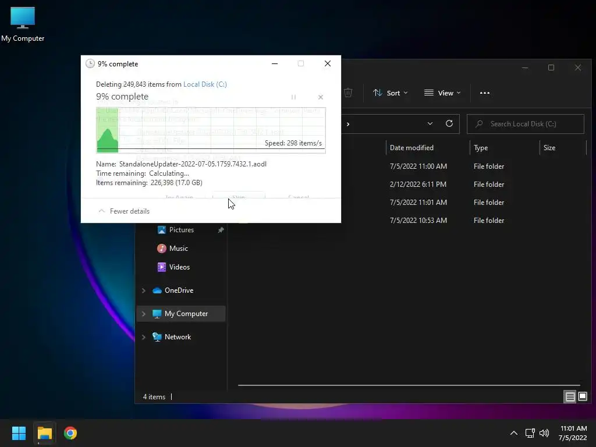Show hidden system tray icons
This screenshot has width=596, height=447.
point(514,433)
